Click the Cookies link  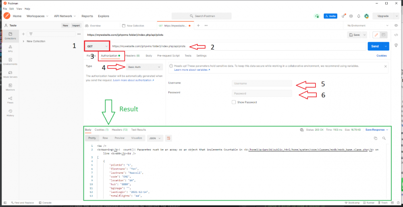tap(381, 55)
